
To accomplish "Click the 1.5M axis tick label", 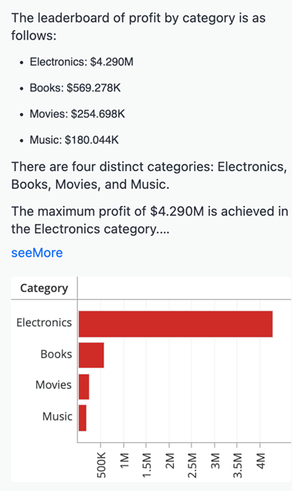I will pyautogui.click(x=147, y=465).
